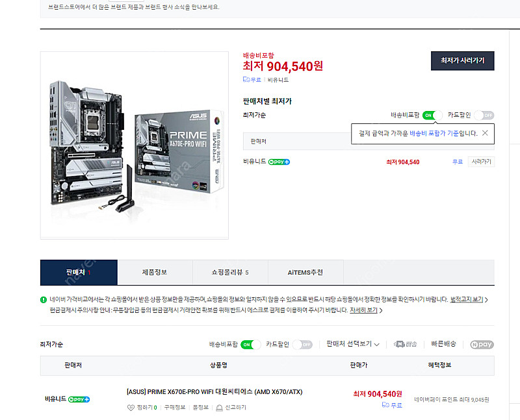Click the 빠른배송 filter

[443, 344]
